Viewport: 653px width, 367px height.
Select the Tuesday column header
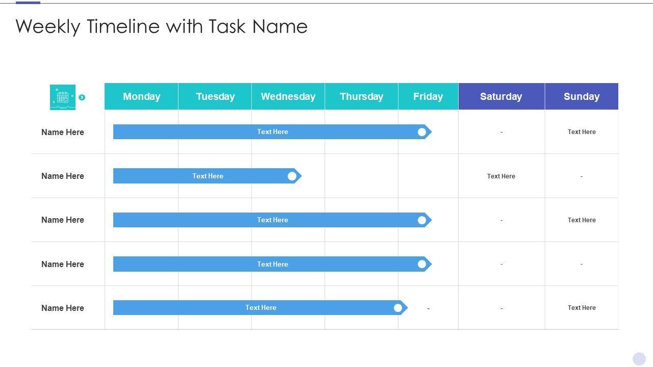[215, 96]
